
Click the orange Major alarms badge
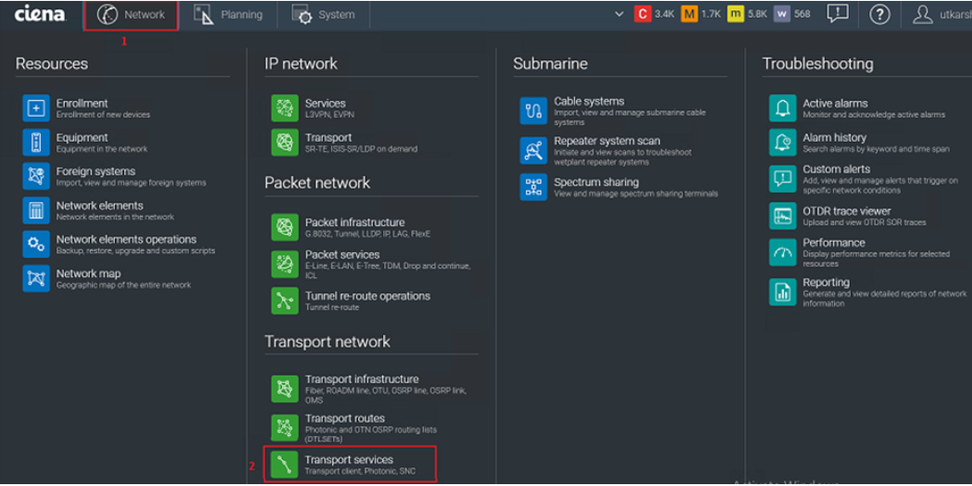690,14
